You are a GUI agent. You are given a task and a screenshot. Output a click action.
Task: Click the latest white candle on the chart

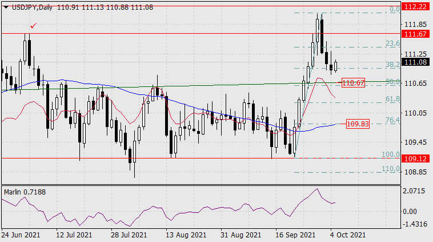335,66
